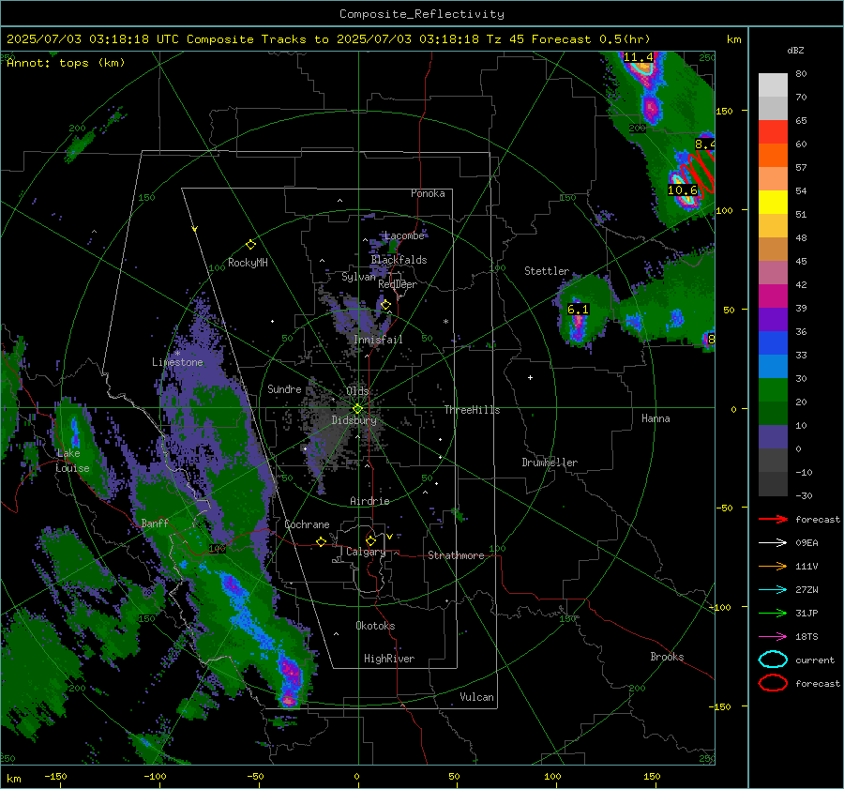Click the 'Annot: tops (km)' annotation label

pos(66,63)
